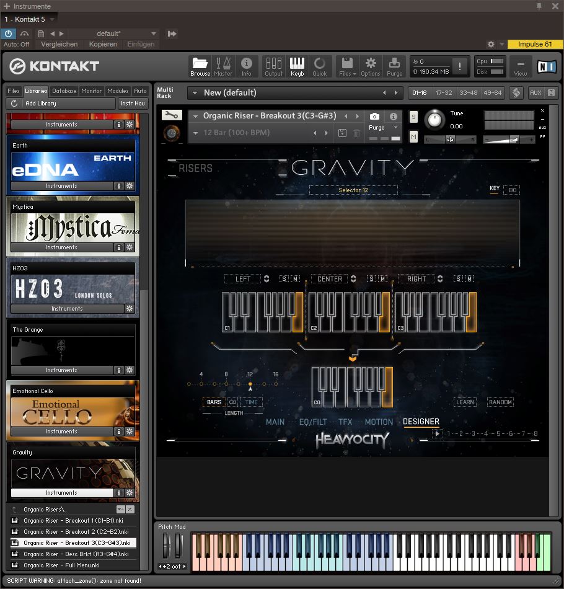Viewport: 564px width, 589px height.
Task: Mute the CENTER layer
Action: point(382,279)
